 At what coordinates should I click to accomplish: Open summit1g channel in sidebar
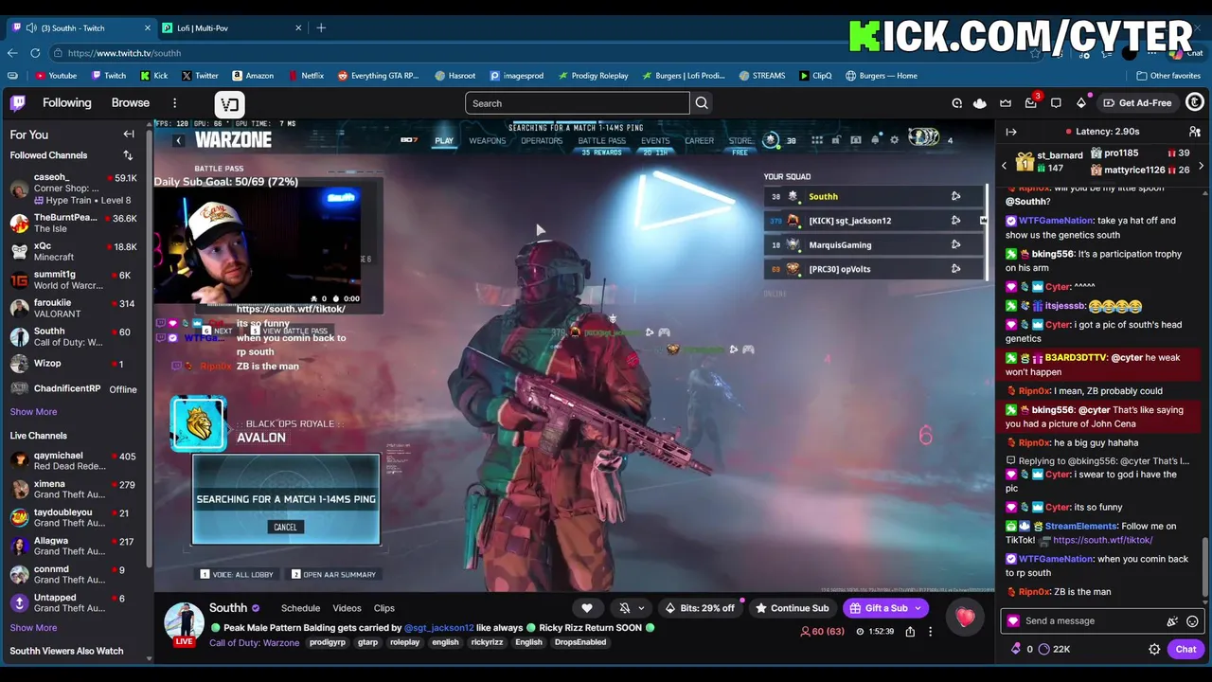[74, 279]
